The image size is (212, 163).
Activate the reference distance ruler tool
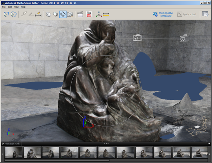point(38,14)
